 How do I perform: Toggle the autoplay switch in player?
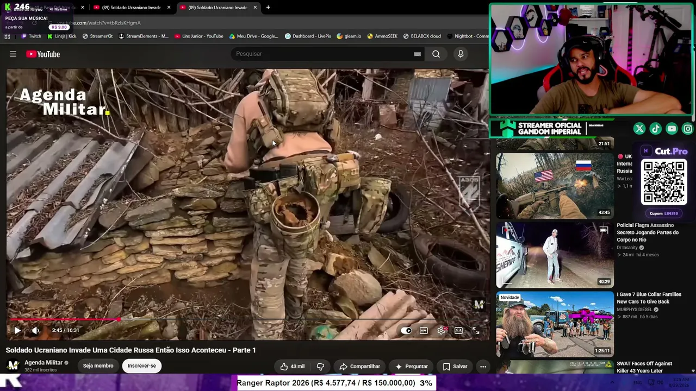click(406, 330)
